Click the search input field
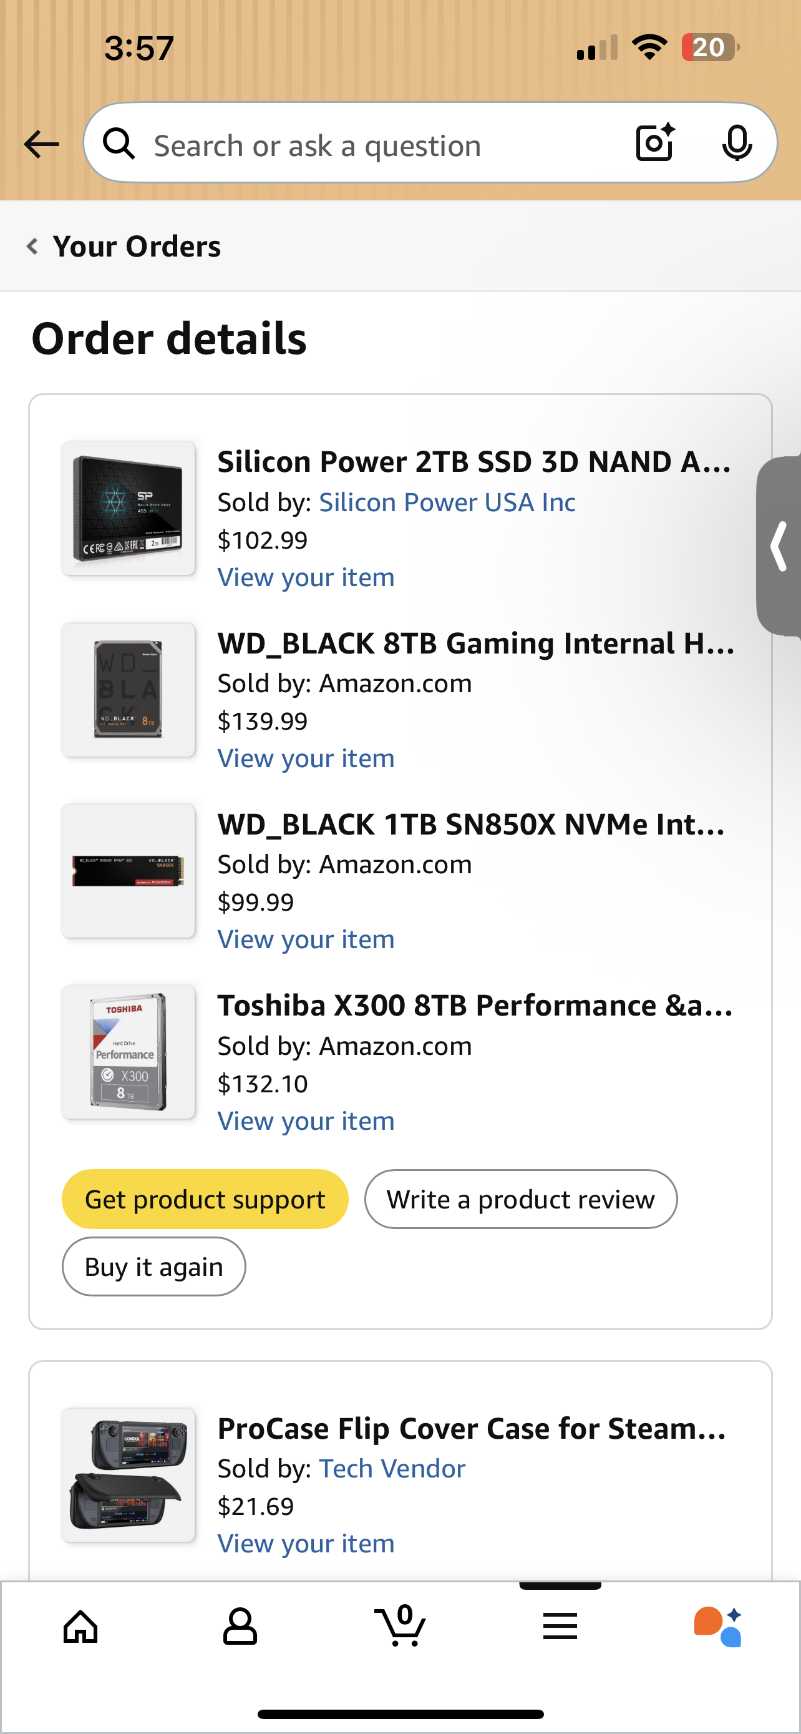 click(377, 145)
